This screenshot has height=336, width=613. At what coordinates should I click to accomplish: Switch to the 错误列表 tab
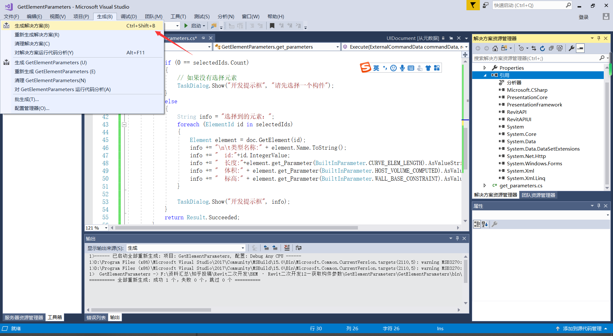(x=96, y=317)
